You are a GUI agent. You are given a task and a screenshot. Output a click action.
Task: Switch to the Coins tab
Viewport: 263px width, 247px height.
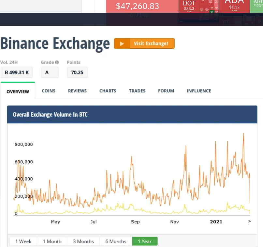click(49, 91)
